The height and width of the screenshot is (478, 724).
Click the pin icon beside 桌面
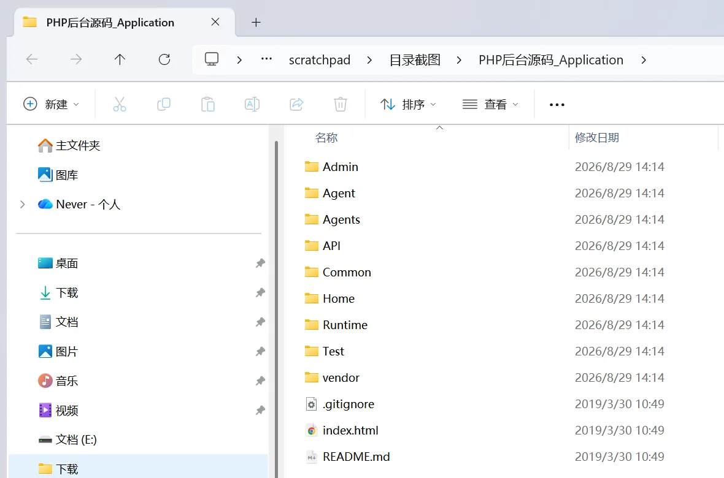pyautogui.click(x=260, y=263)
